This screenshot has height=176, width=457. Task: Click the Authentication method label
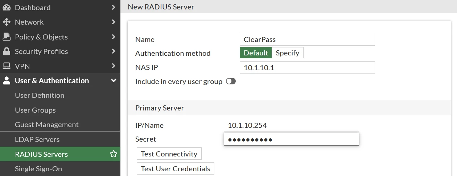pos(173,53)
